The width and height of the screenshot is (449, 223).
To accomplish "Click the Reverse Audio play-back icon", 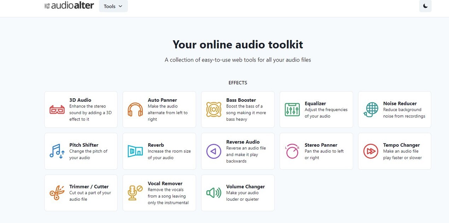I will [x=214, y=151].
